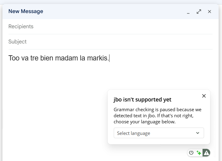Click the word madam in the message
This screenshot has height=161, width=222.
pyautogui.click(x=66, y=58)
